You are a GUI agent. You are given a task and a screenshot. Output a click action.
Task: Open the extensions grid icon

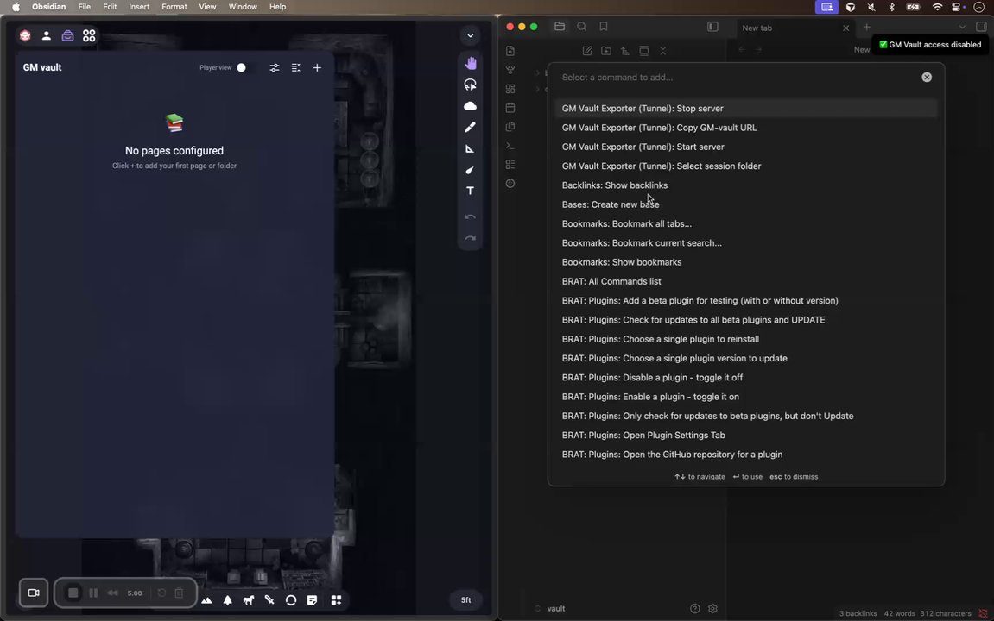pos(90,36)
